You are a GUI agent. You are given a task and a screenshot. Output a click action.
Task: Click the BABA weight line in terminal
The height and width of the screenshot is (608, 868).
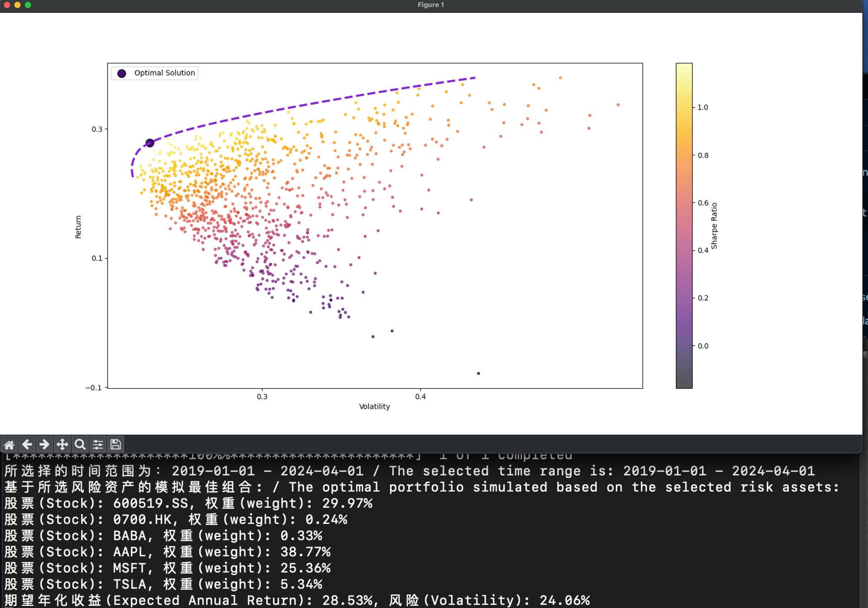point(163,536)
